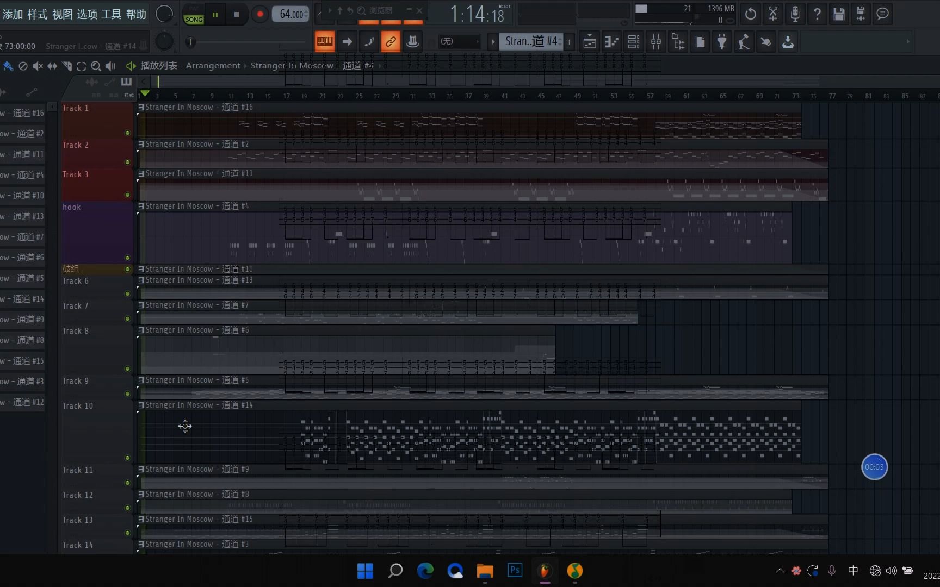Open the touch controller hand icon
Viewport: 940px width, 587px height.
[x=766, y=42]
